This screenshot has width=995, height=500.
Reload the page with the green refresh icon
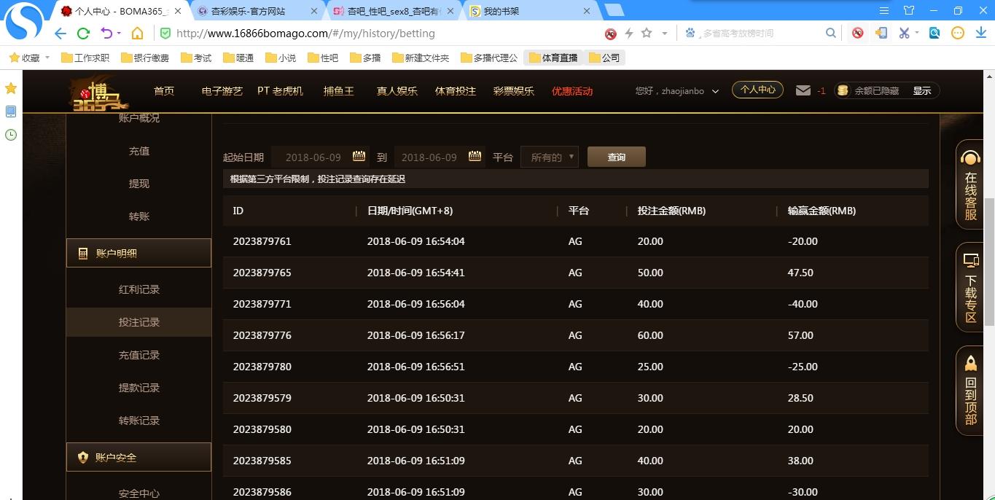(83, 34)
